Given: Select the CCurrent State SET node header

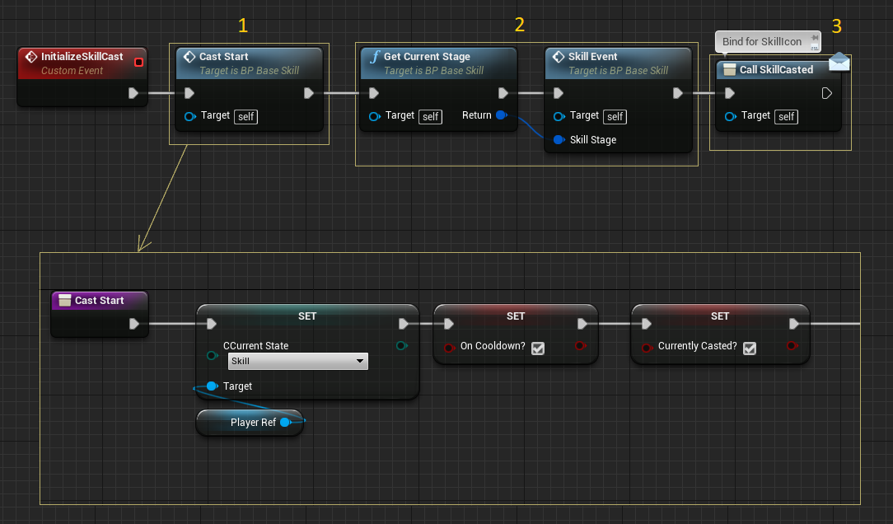Looking at the screenshot, I should 307,316.
